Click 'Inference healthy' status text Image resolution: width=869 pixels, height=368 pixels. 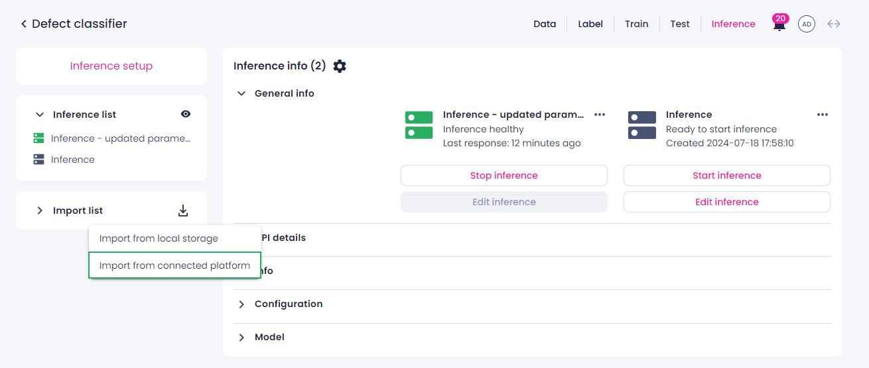[484, 129]
